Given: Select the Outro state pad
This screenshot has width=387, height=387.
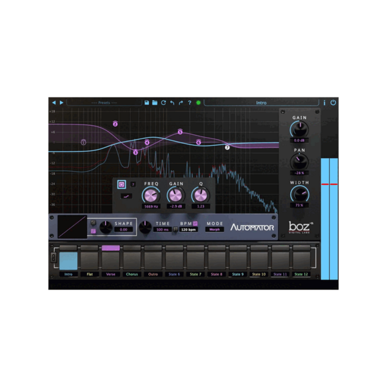Looking at the screenshot, I should [x=153, y=261].
